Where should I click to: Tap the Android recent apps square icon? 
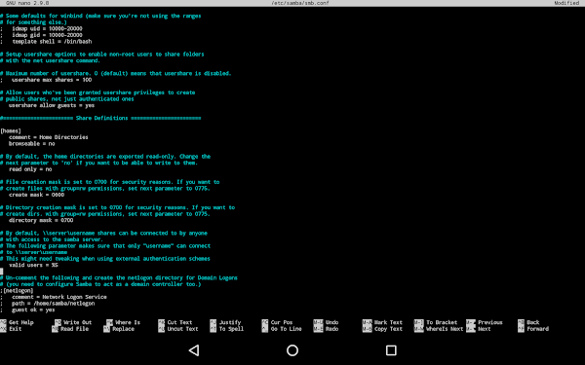[x=391, y=350]
